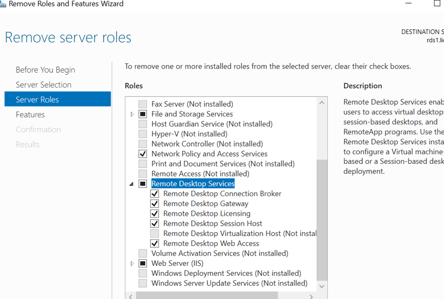Toggle Remote Desktop Virtualization Host checkbox
The image size is (444, 299).
click(x=155, y=233)
